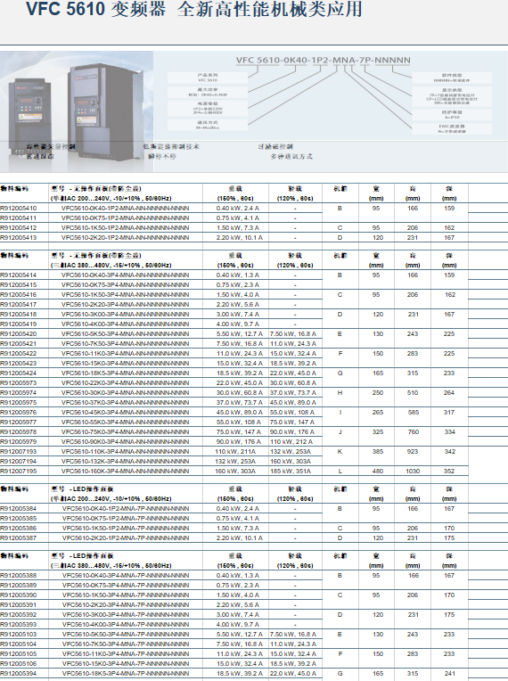The height and width of the screenshot is (681, 508).
Task: Click material number R912005103
Action: 19,635
